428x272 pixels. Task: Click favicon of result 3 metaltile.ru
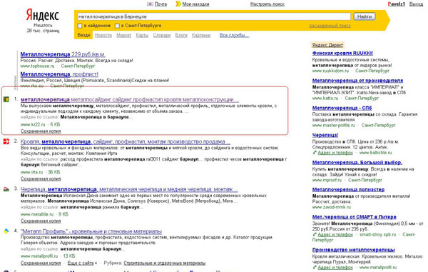pos(6,189)
